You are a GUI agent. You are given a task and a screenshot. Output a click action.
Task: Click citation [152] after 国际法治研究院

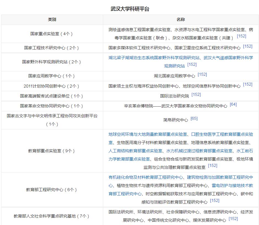pos(196,94)
